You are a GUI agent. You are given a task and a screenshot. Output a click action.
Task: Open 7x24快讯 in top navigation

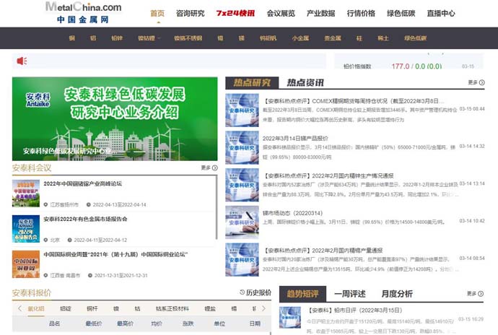coord(235,13)
